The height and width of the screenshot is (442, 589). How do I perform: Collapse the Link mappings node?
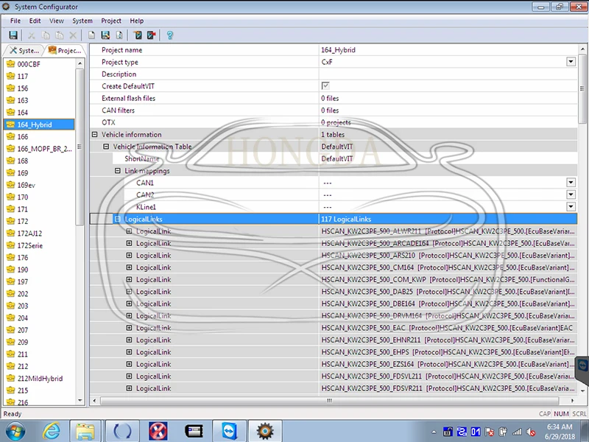click(x=118, y=171)
